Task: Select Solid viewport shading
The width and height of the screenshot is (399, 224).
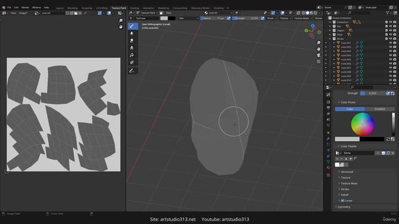Action: 307,13
